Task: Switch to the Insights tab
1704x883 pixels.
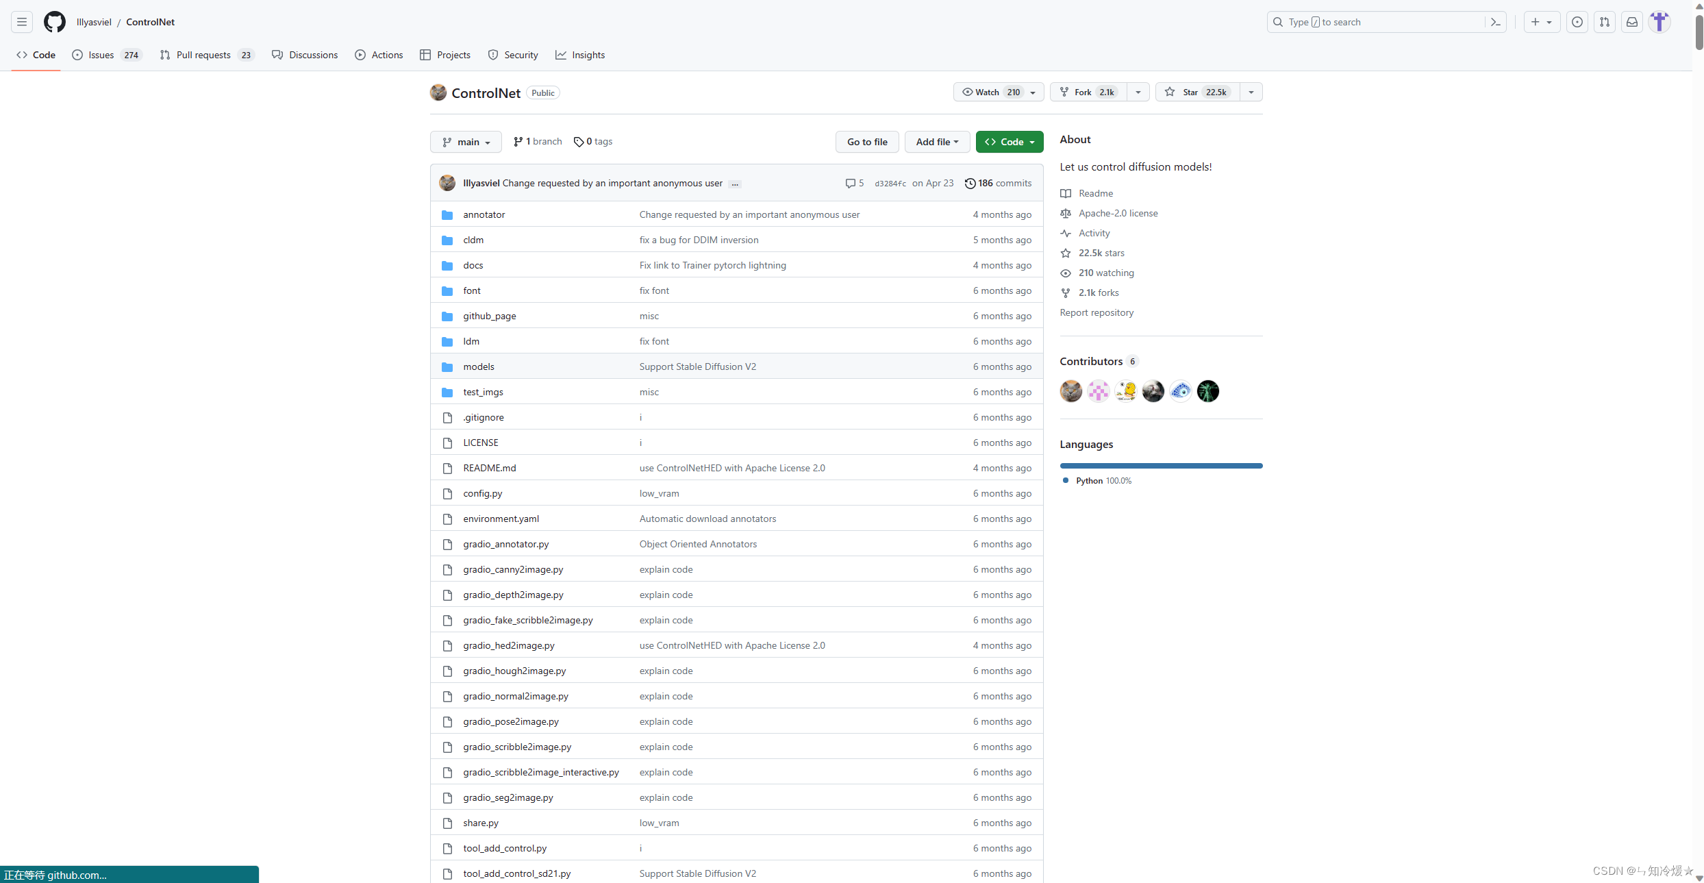Action: point(580,55)
